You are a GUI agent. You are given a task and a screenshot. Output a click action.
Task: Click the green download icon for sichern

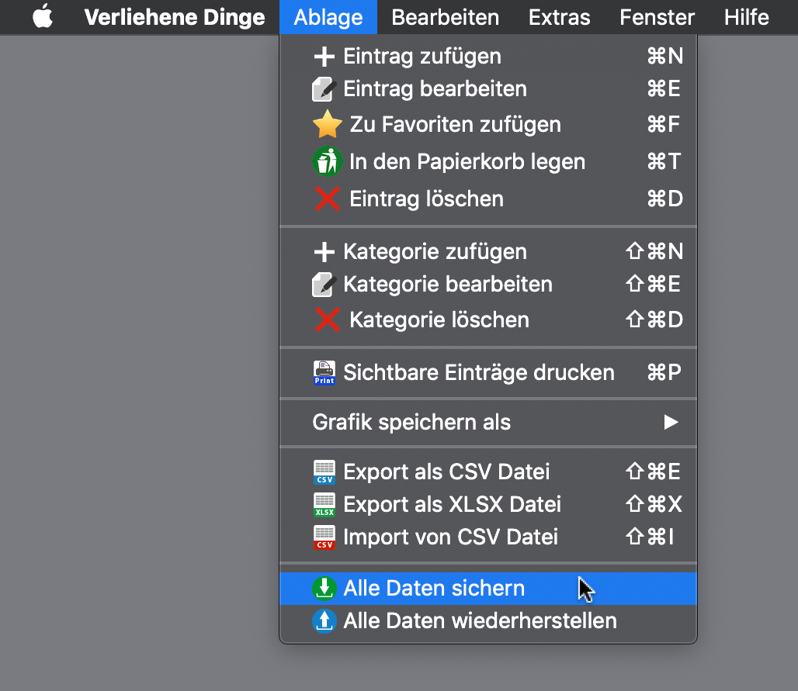pyautogui.click(x=324, y=589)
